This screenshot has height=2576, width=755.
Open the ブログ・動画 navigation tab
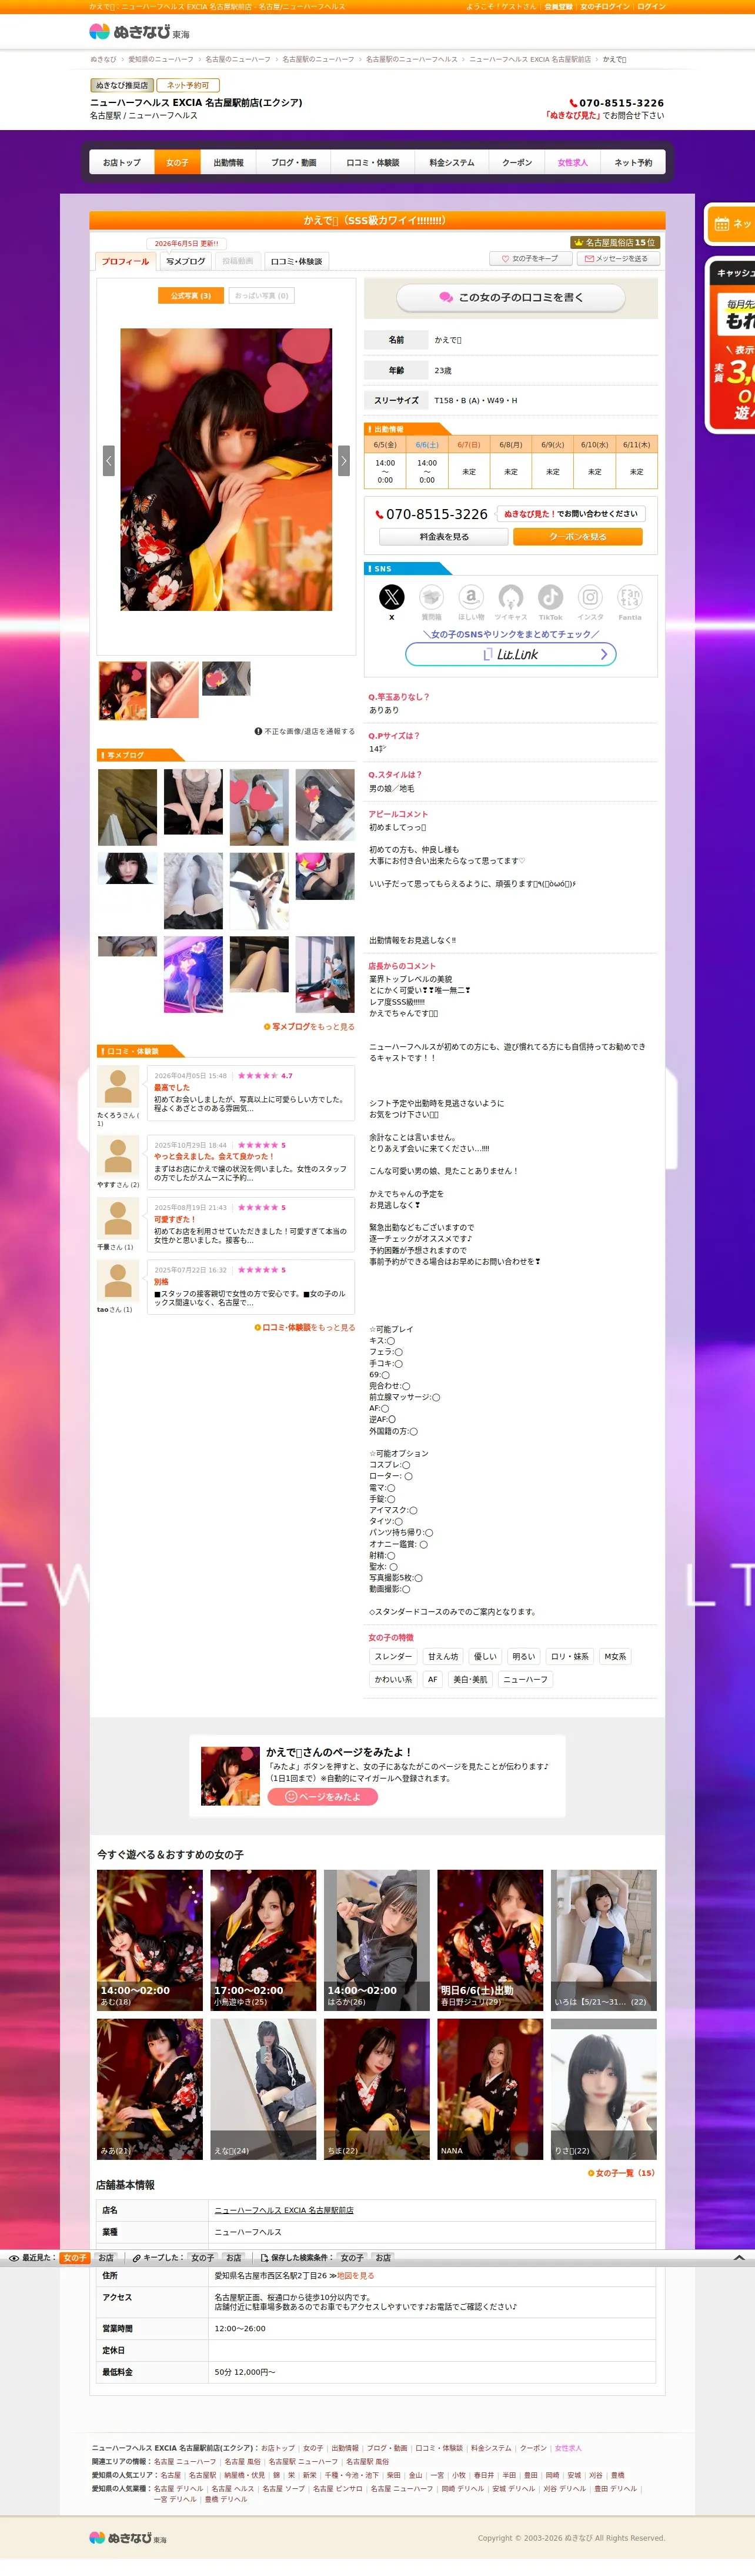coord(293,162)
